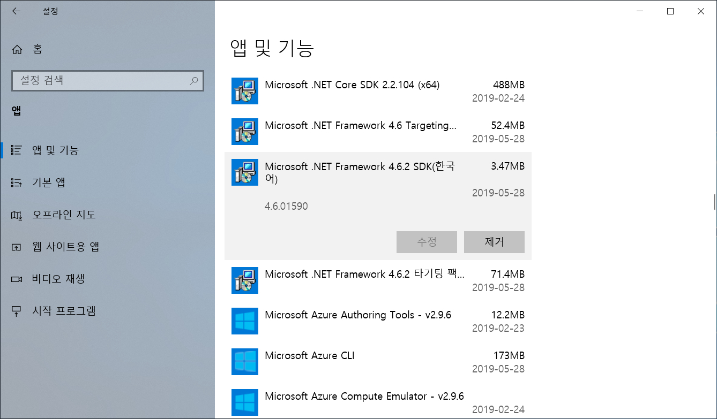
Task: Select Microsoft .NET Framework 4.6.2 타기팅 팩 entry
Action: 364,274
